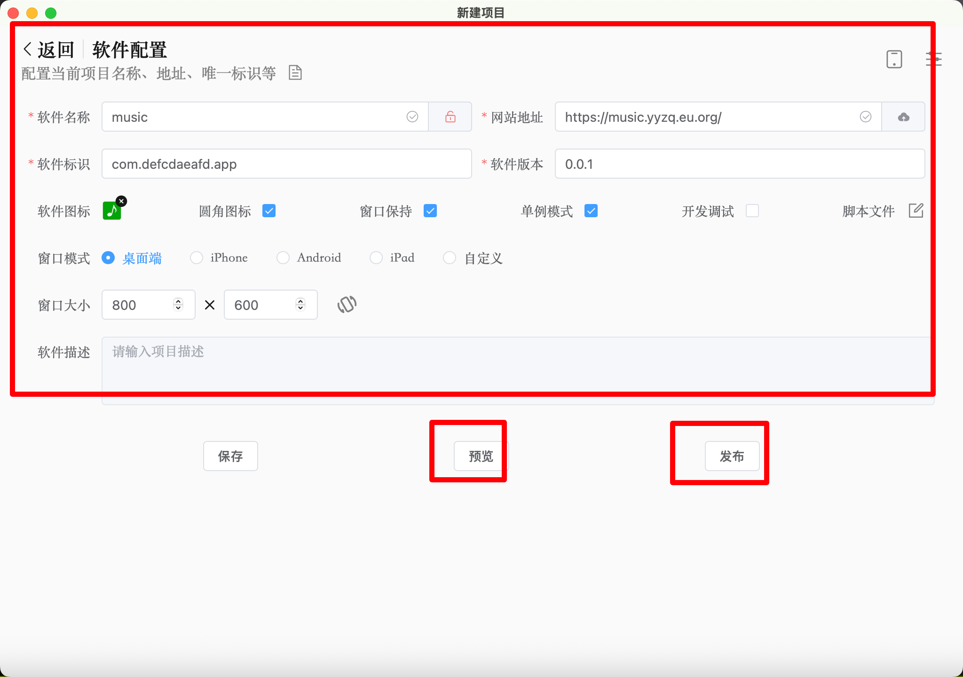Screen dimensions: 963x677
Task: Select the 自定义 window mode option
Action: (450, 258)
